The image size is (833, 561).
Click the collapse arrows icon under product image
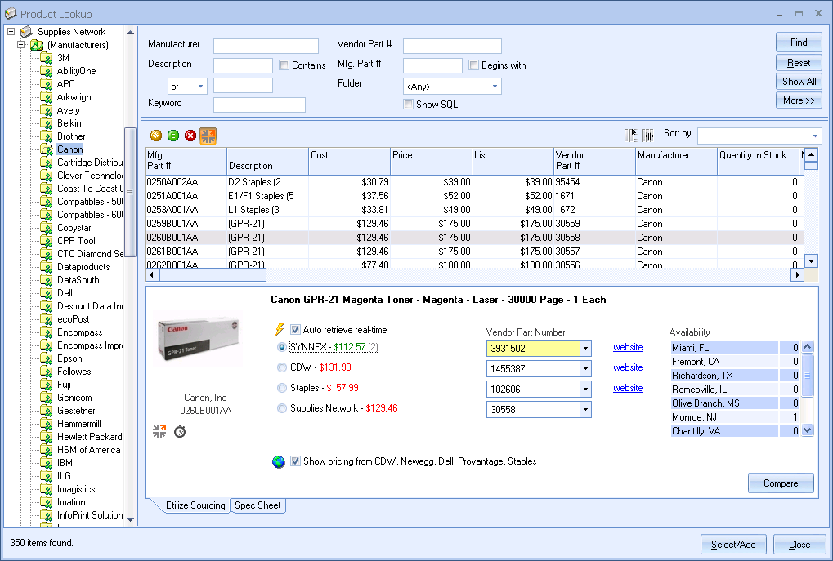point(159,430)
